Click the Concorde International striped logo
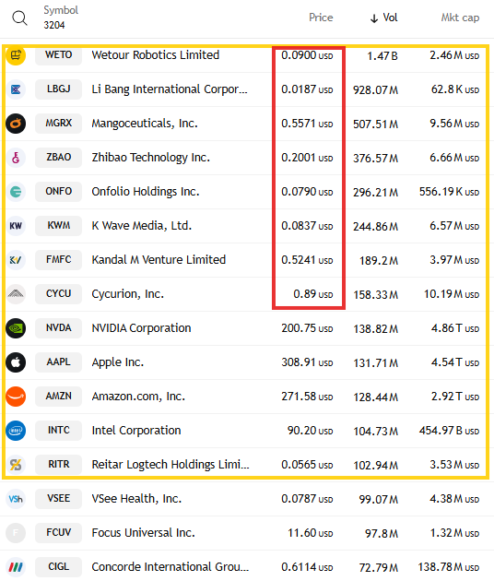 pyautogui.click(x=16, y=566)
